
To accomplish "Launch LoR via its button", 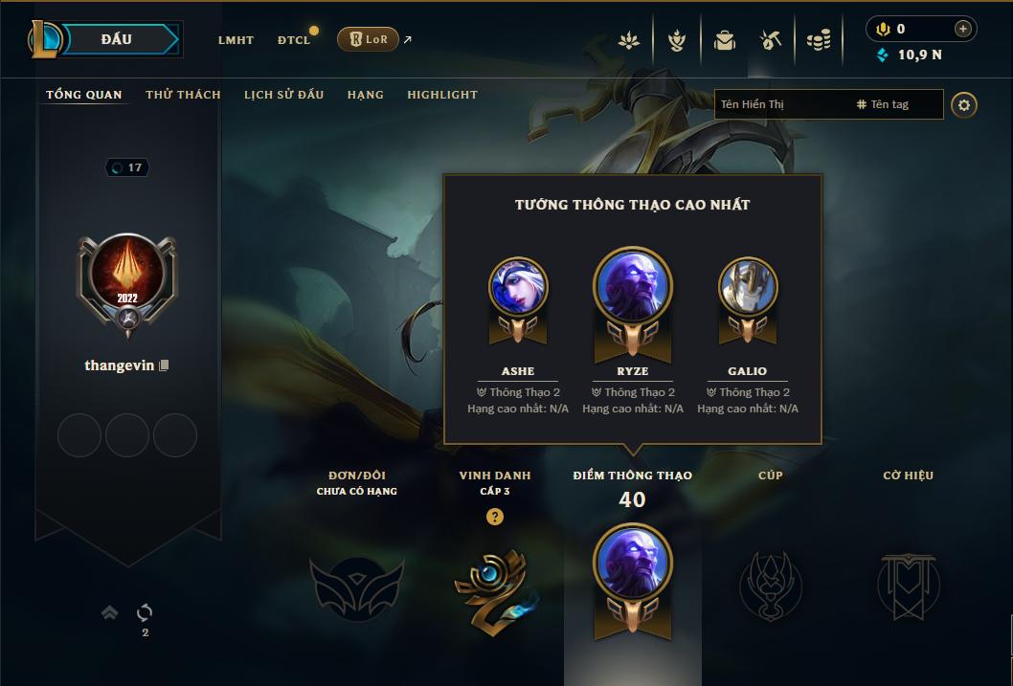I will 369,39.
